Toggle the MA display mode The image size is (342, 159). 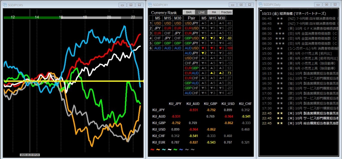(x=214, y=12)
